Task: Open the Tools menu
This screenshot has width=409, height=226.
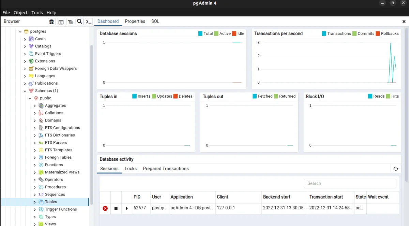Action: coord(37,12)
